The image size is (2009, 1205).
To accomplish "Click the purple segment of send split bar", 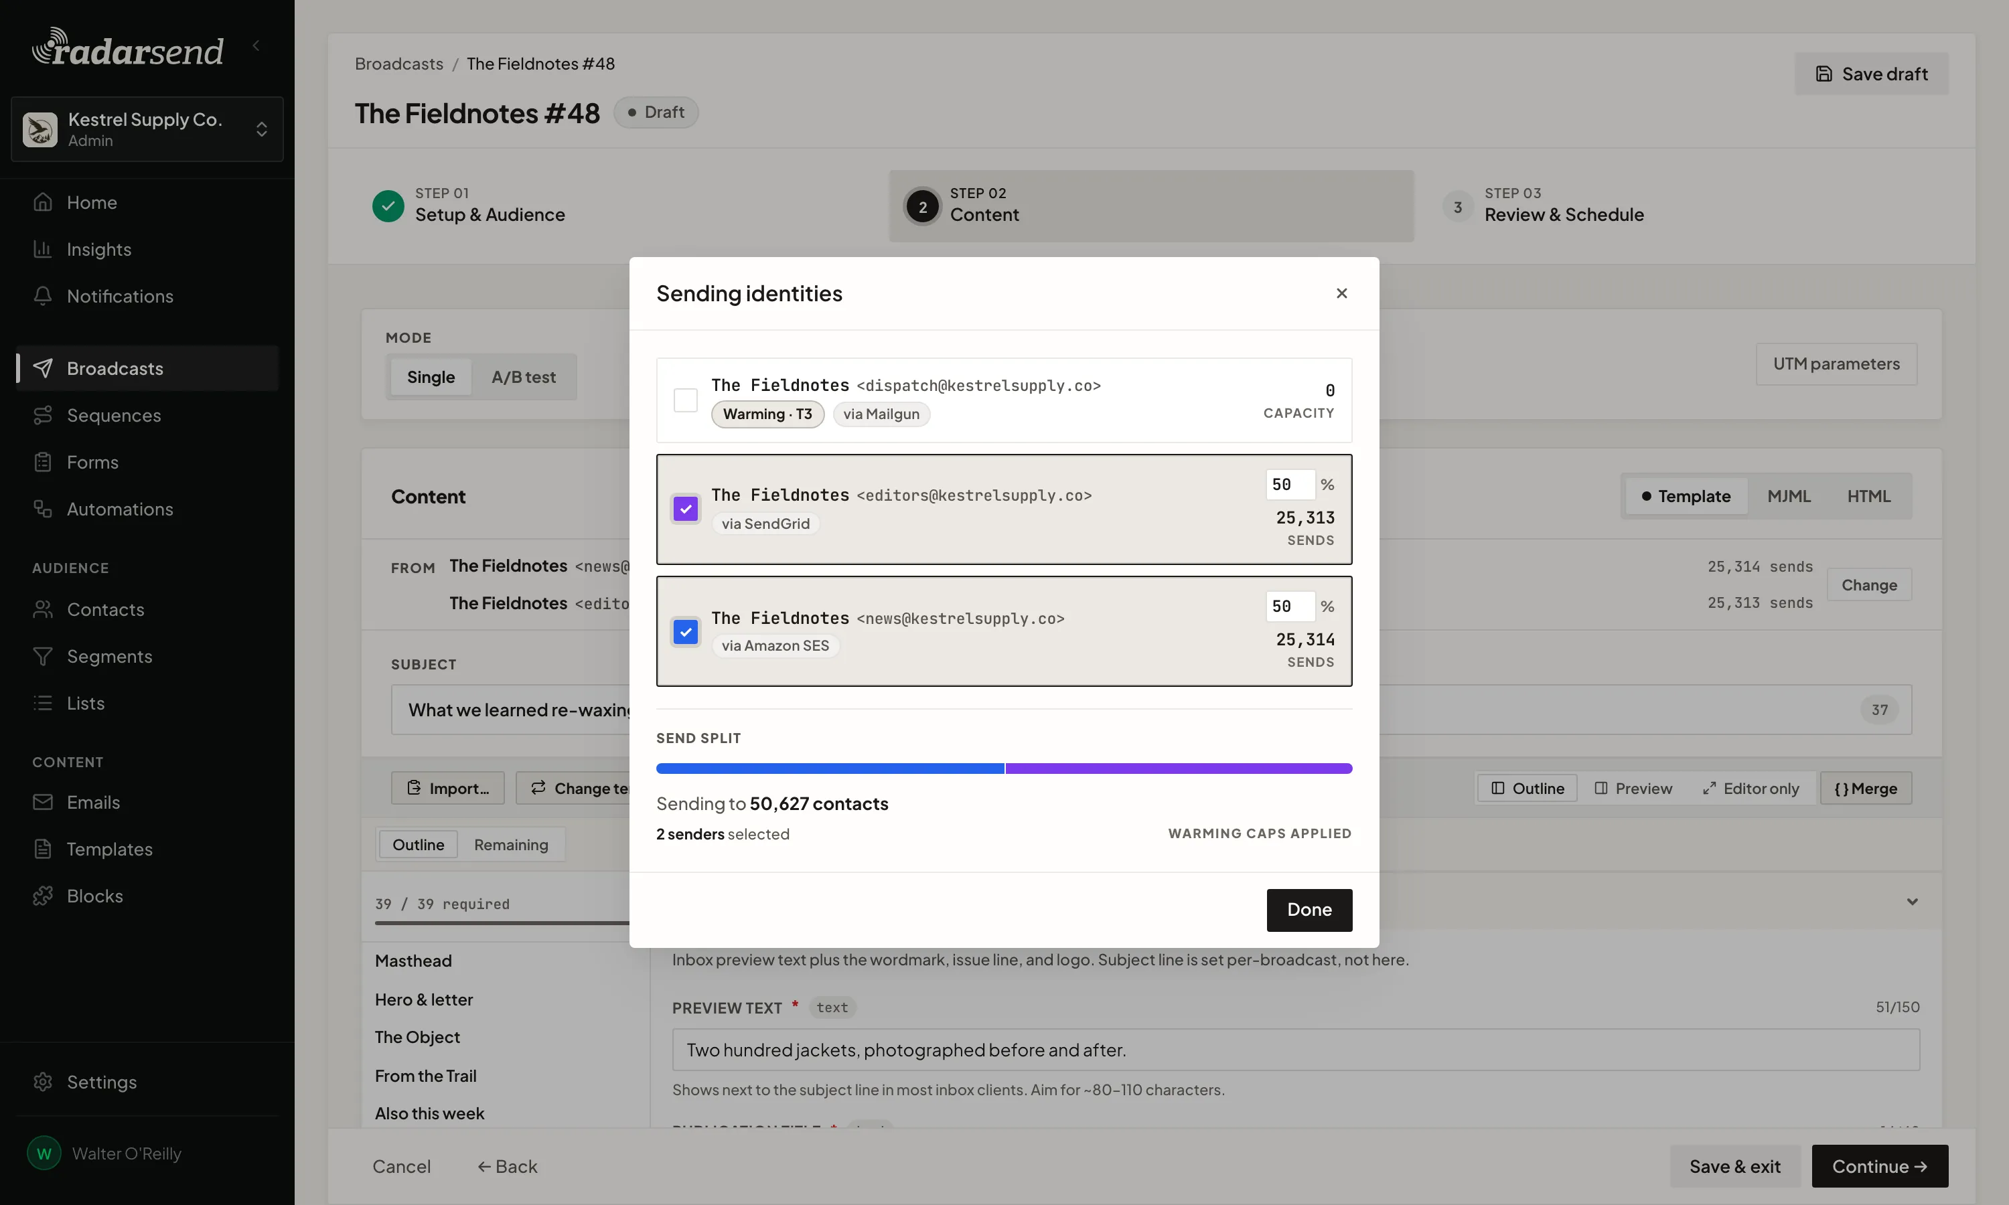I will point(1178,769).
